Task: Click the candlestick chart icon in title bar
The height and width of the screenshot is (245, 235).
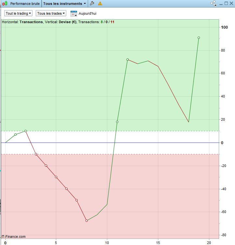Action: (5, 3)
